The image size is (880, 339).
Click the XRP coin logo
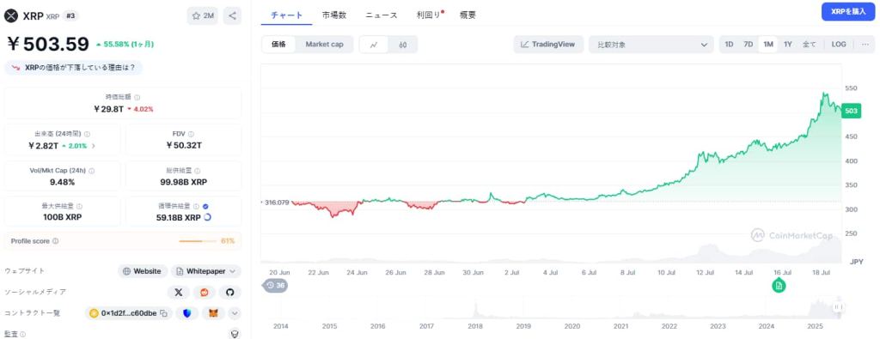11,15
